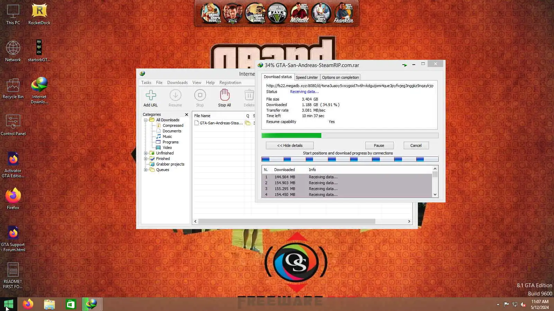
Task: Open This PC desktop icon
Action: tap(13, 15)
